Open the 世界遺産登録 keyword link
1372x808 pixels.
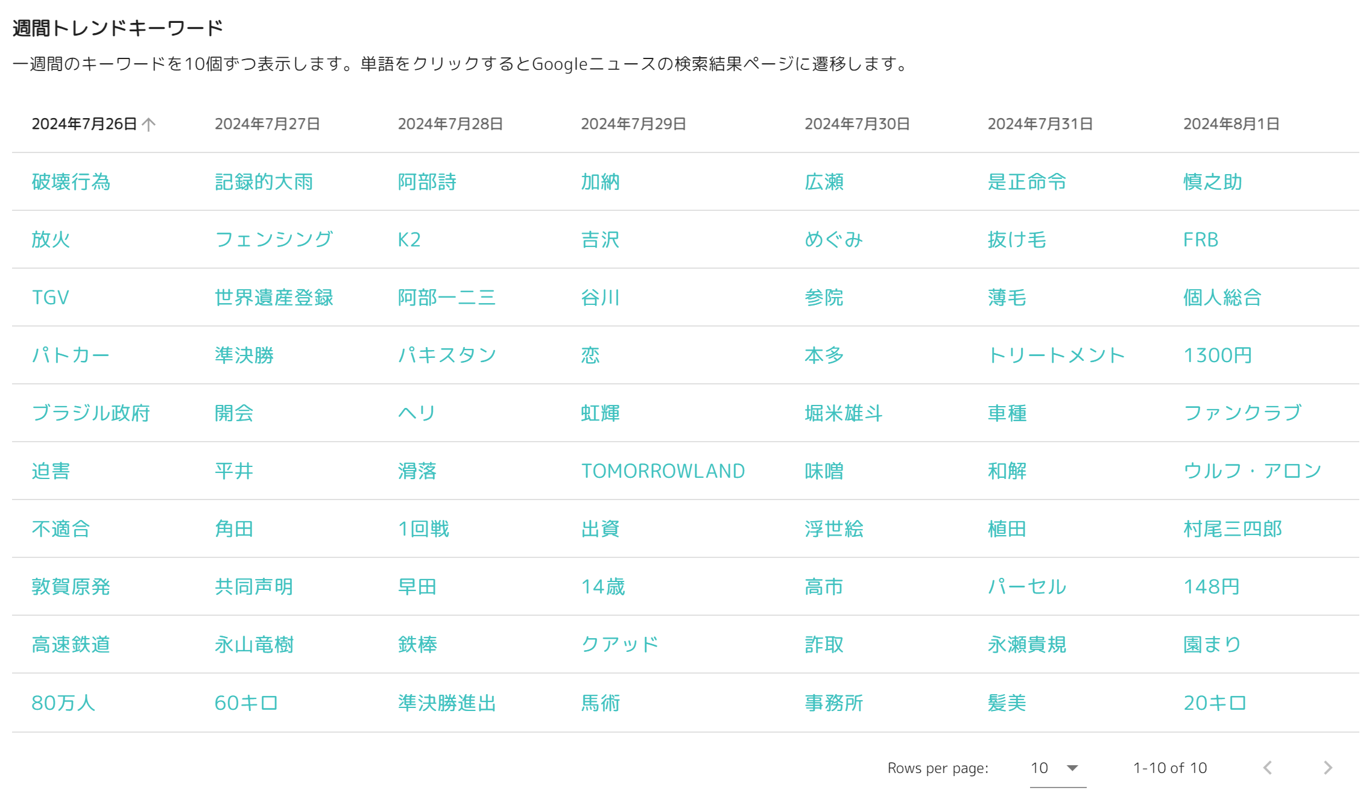[274, 298]
